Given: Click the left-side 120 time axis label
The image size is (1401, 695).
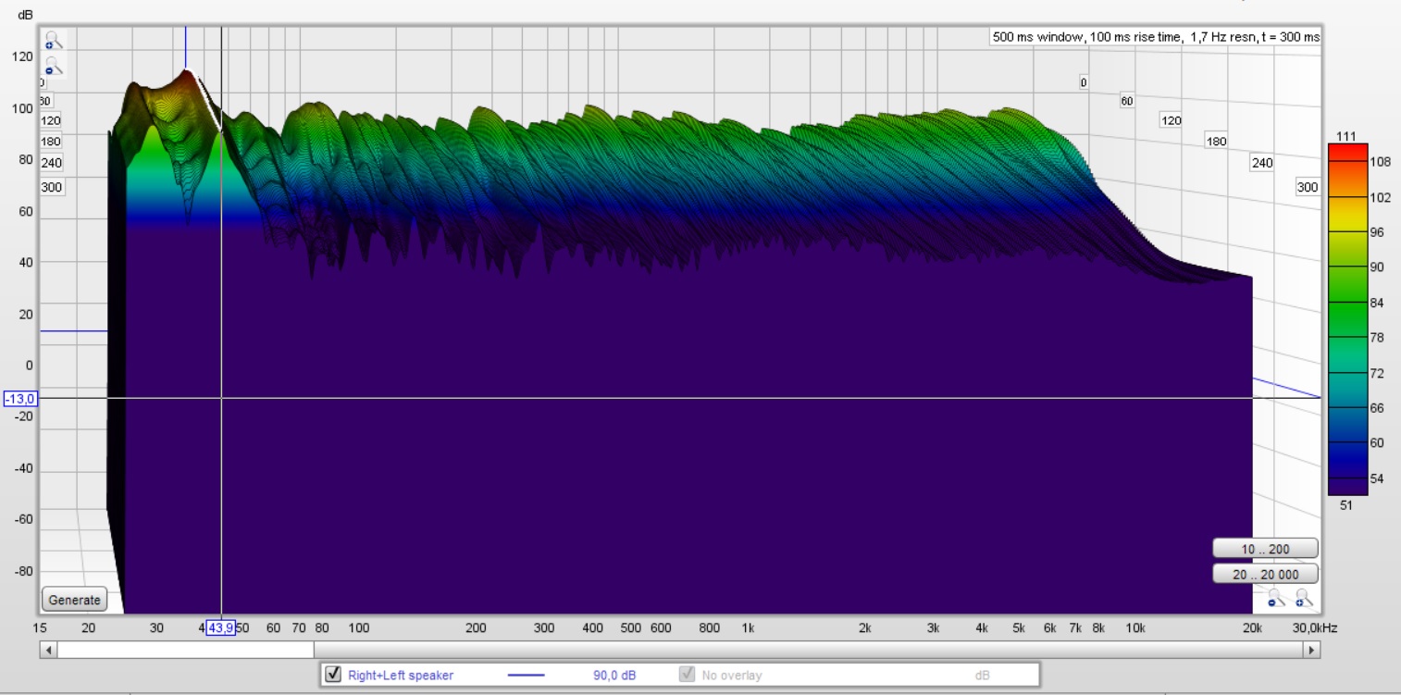Looking at the screenshot, I should pyautogui.click(x=51, y=120).
